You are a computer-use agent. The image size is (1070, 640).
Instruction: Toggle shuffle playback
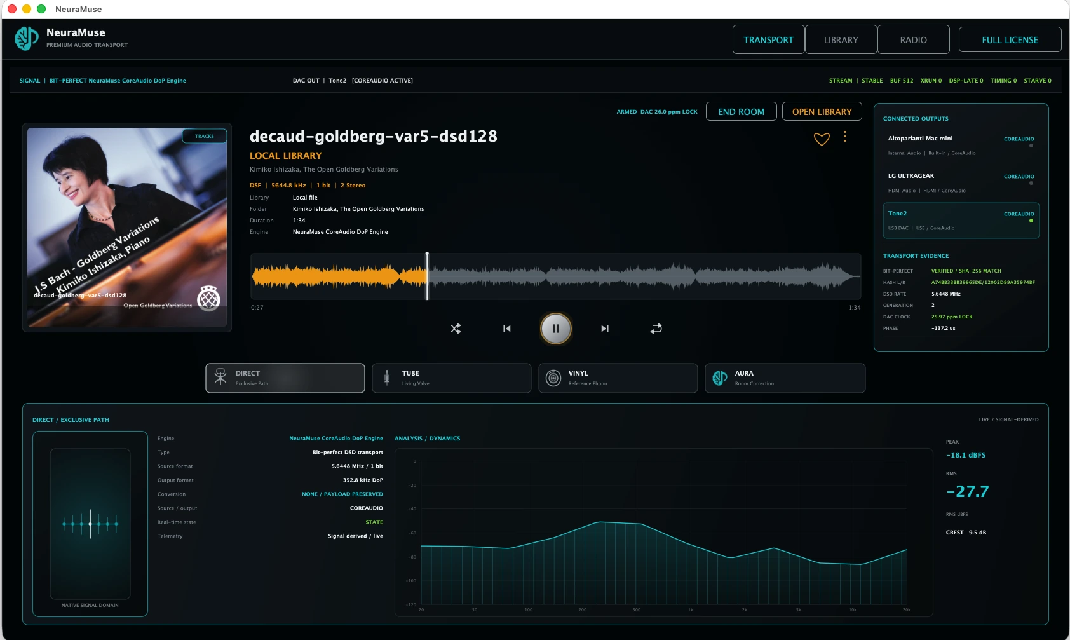coord(456,329)
